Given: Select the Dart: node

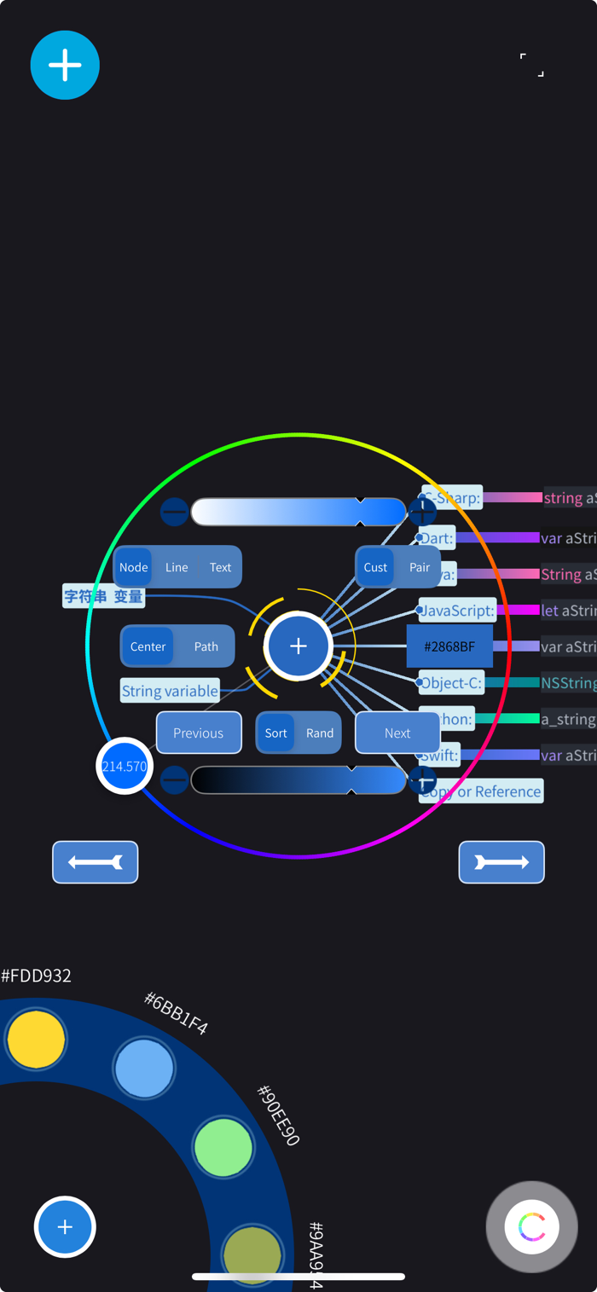Looking at the screenshot, I should [x=436, y=538].
